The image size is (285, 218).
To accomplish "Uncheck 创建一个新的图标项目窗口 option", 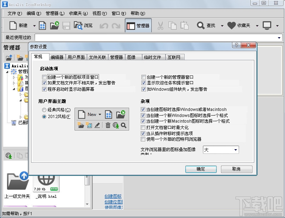I will tap(44, 77).
